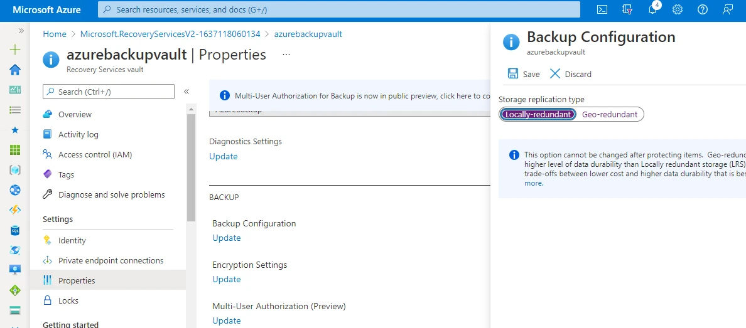This screenshot has height=328, width=746.
Task: Select Locally-redundant storage replication
Action: pyautogui.click(x=538, y=114)
